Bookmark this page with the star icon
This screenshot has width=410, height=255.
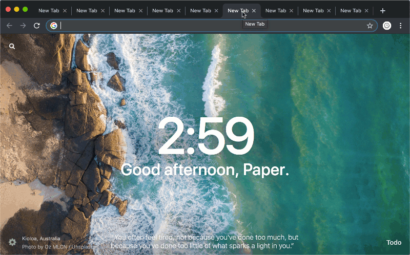tap(370, 26)
